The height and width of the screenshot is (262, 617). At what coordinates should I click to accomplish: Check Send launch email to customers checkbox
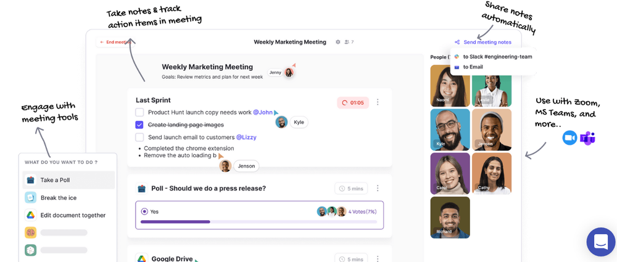[139, 137]
